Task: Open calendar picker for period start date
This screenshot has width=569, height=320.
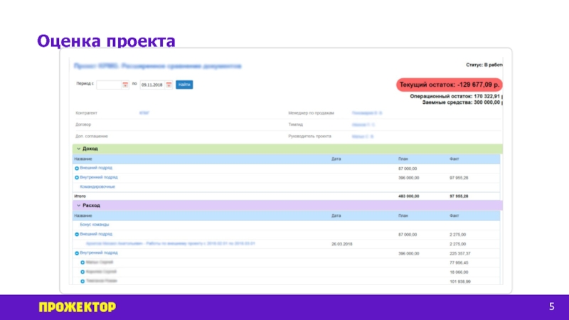Action: click(125, 85)
